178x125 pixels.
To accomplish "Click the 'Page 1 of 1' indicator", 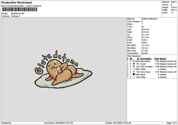I will [x=172, y=123].
